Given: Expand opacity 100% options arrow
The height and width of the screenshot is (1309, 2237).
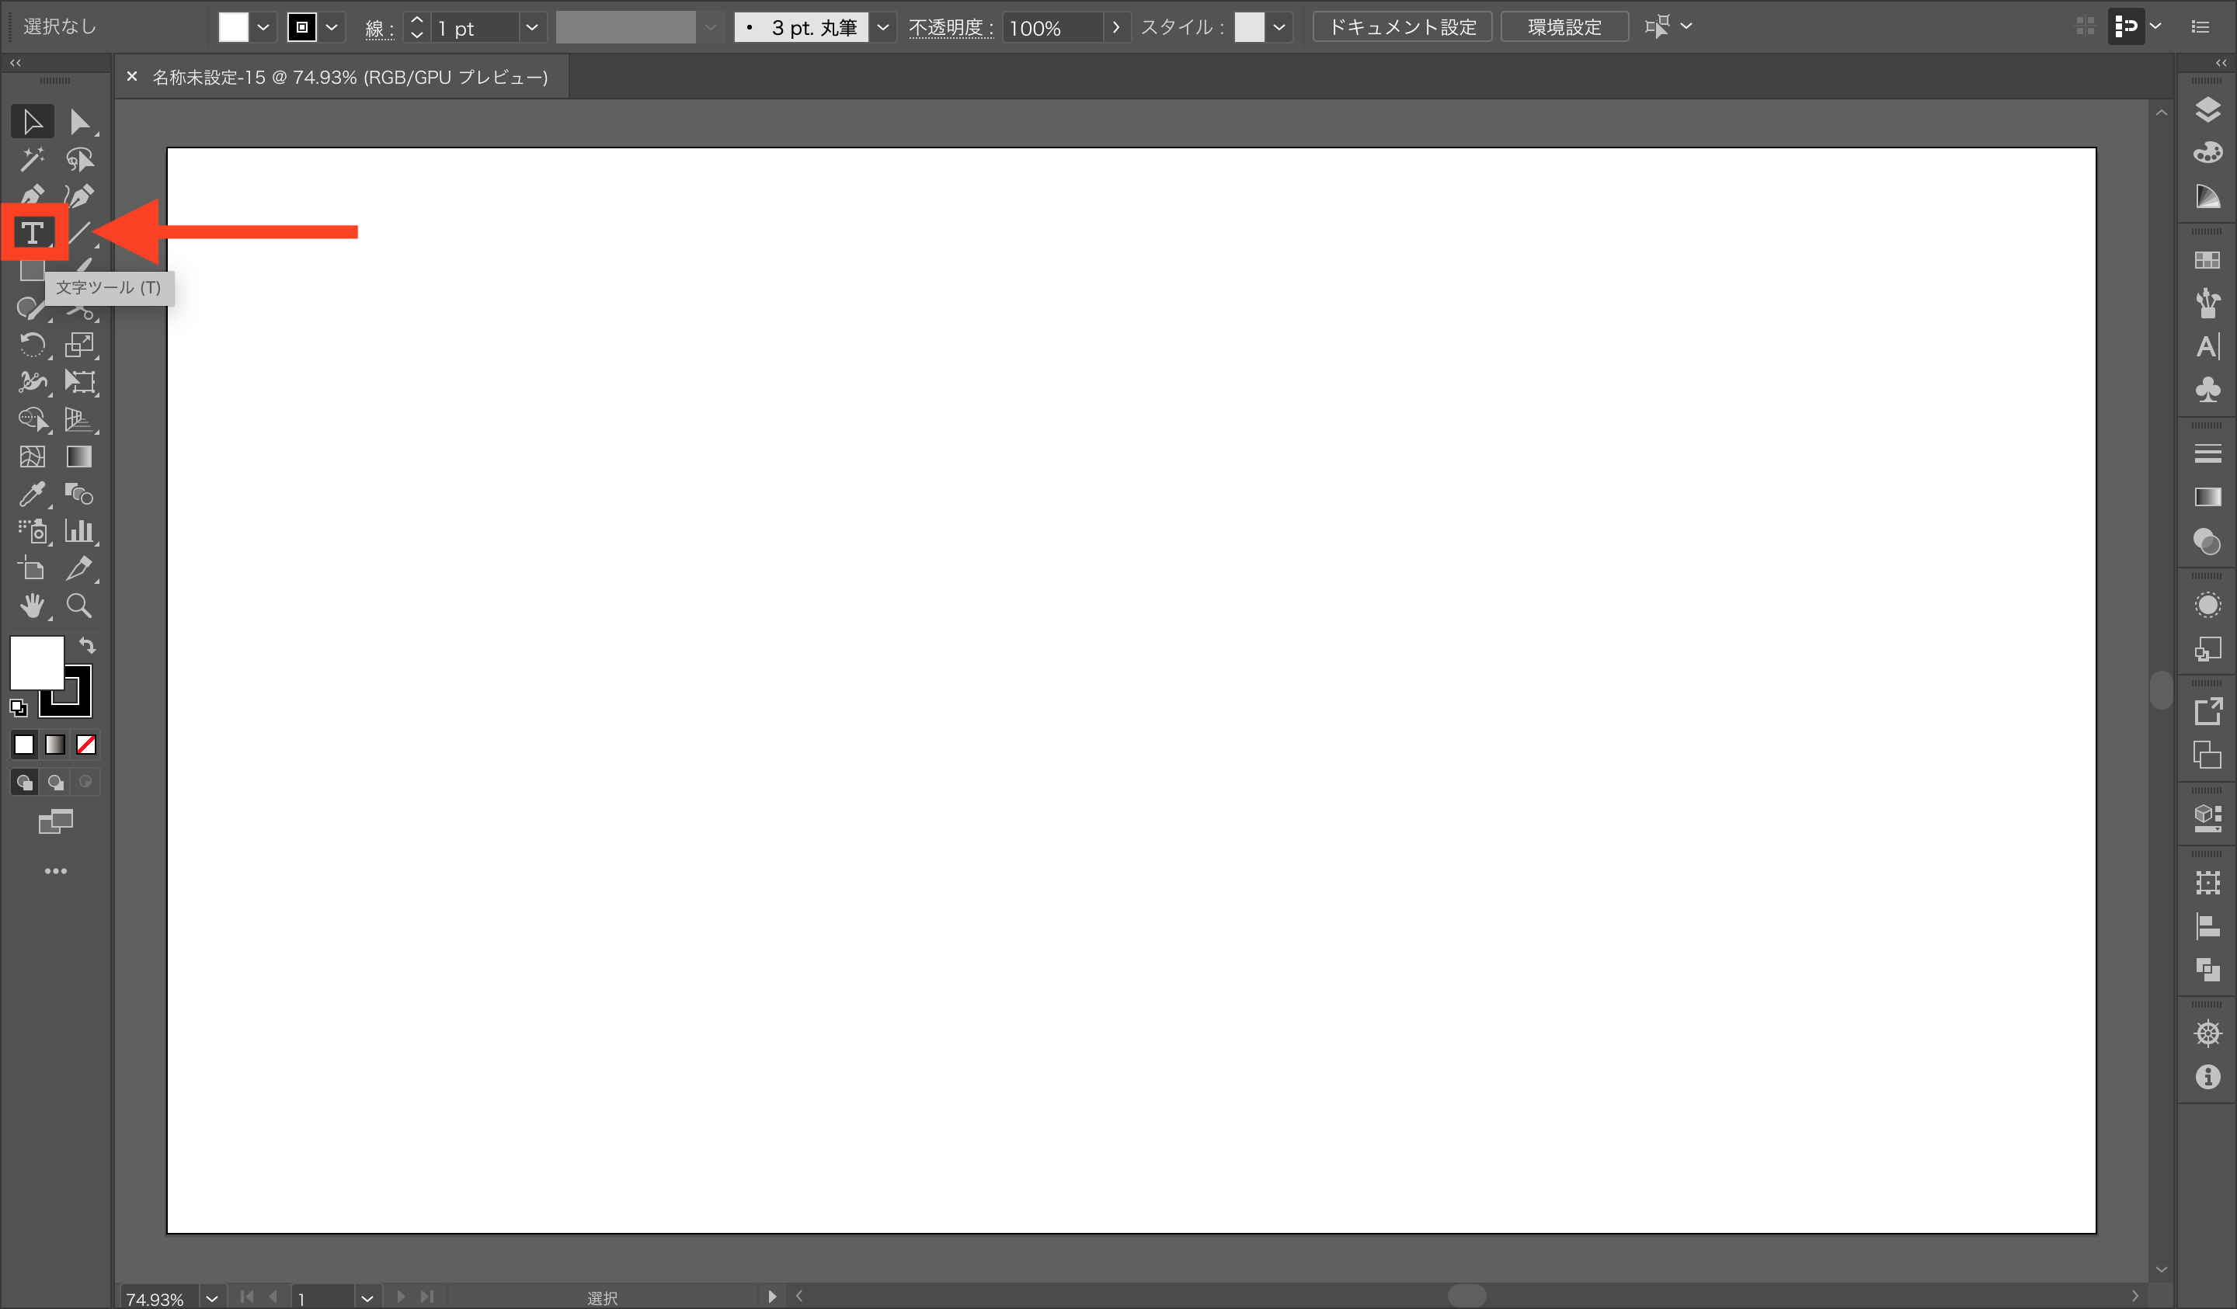Looking at the screenshot, I should (x=1116, y=27).
